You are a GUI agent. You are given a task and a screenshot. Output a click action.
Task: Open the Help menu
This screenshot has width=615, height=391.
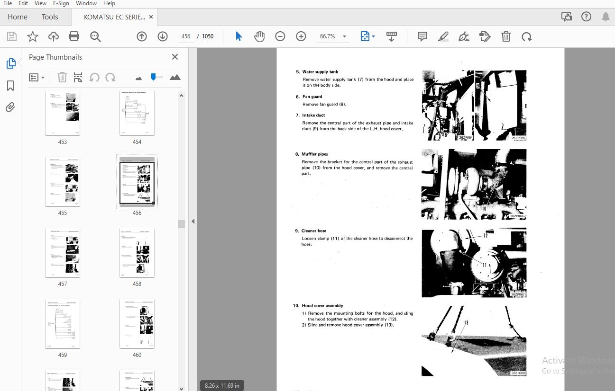click(109, 3)
